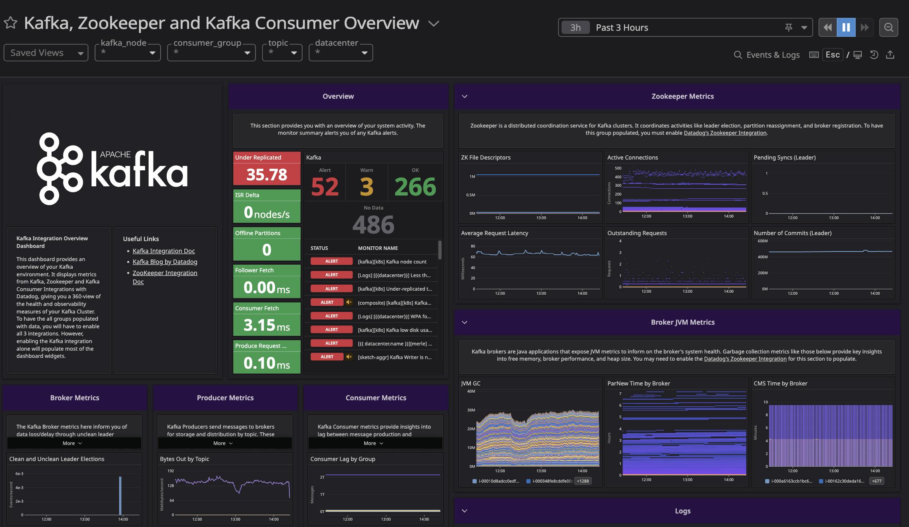The width and height of the screenshot is (909, 527).
Task: Click the i-00162c30deda16 legend color swatch
Action: point(821,481)
